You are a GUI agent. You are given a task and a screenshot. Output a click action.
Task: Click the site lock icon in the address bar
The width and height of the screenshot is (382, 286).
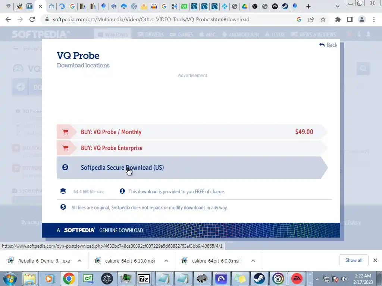click(47, 19)
